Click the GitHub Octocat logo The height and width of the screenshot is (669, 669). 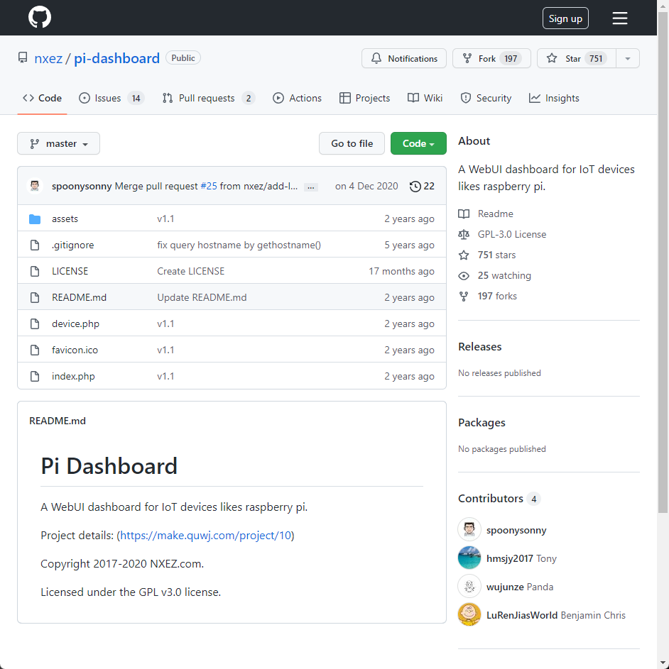click(40, 18)
